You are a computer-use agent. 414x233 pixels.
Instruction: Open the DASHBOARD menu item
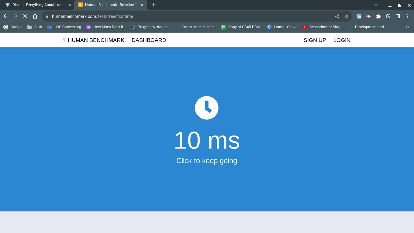(149, 40)
